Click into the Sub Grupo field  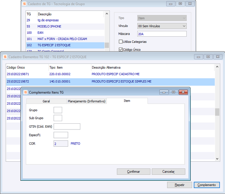[x=58, y=118]
